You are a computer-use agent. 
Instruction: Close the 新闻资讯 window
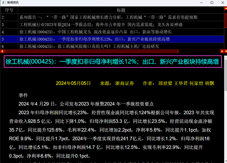point(223,3)
